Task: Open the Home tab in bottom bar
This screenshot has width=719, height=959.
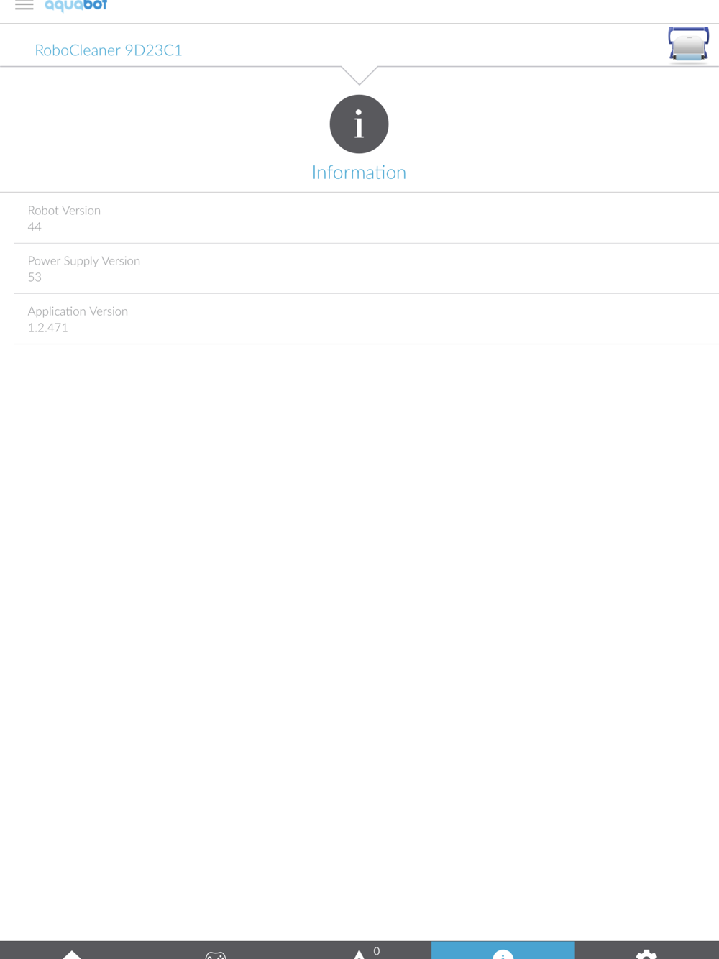Action: 72,950
